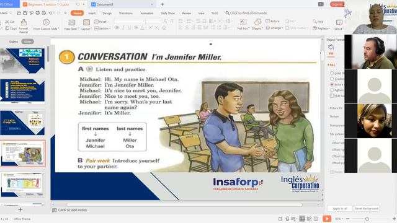Select the Pattern fill radio option
Image resolution: width=397 pixels, height=223 pixels.
coord(332,90)
